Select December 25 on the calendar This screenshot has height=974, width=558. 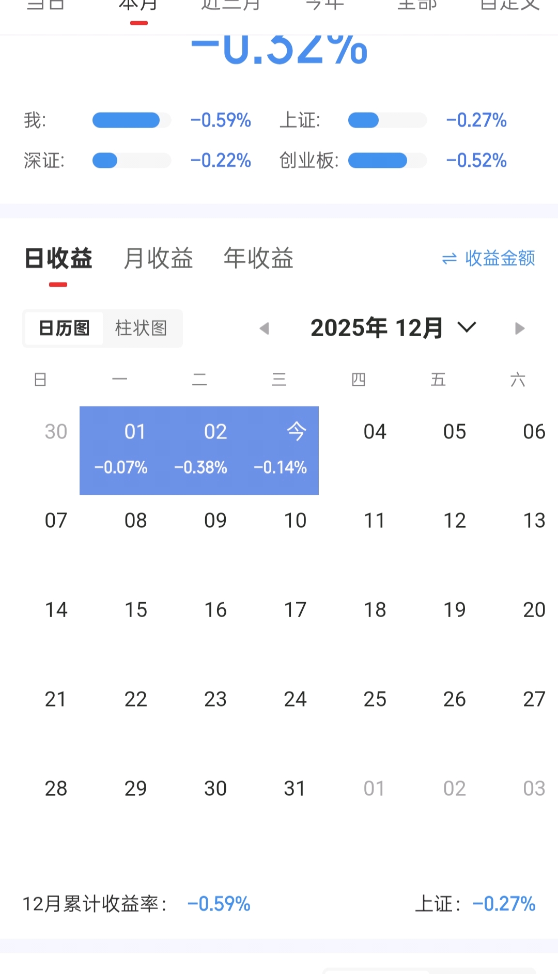coord(375,699)
